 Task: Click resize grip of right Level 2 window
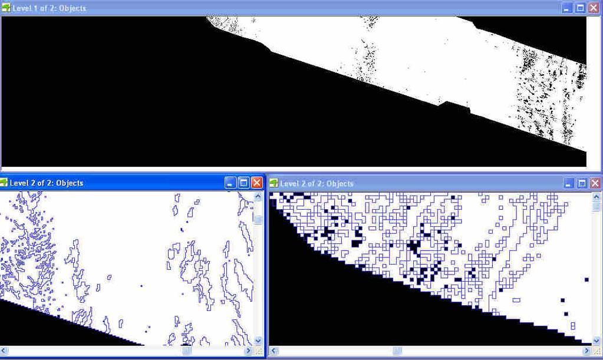pos(597,351)
